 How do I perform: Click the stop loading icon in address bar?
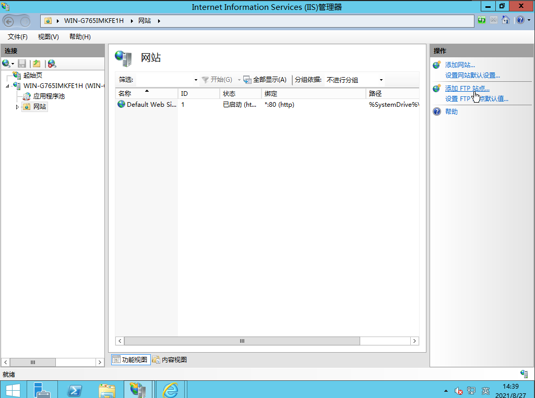(x=493, y=20)
